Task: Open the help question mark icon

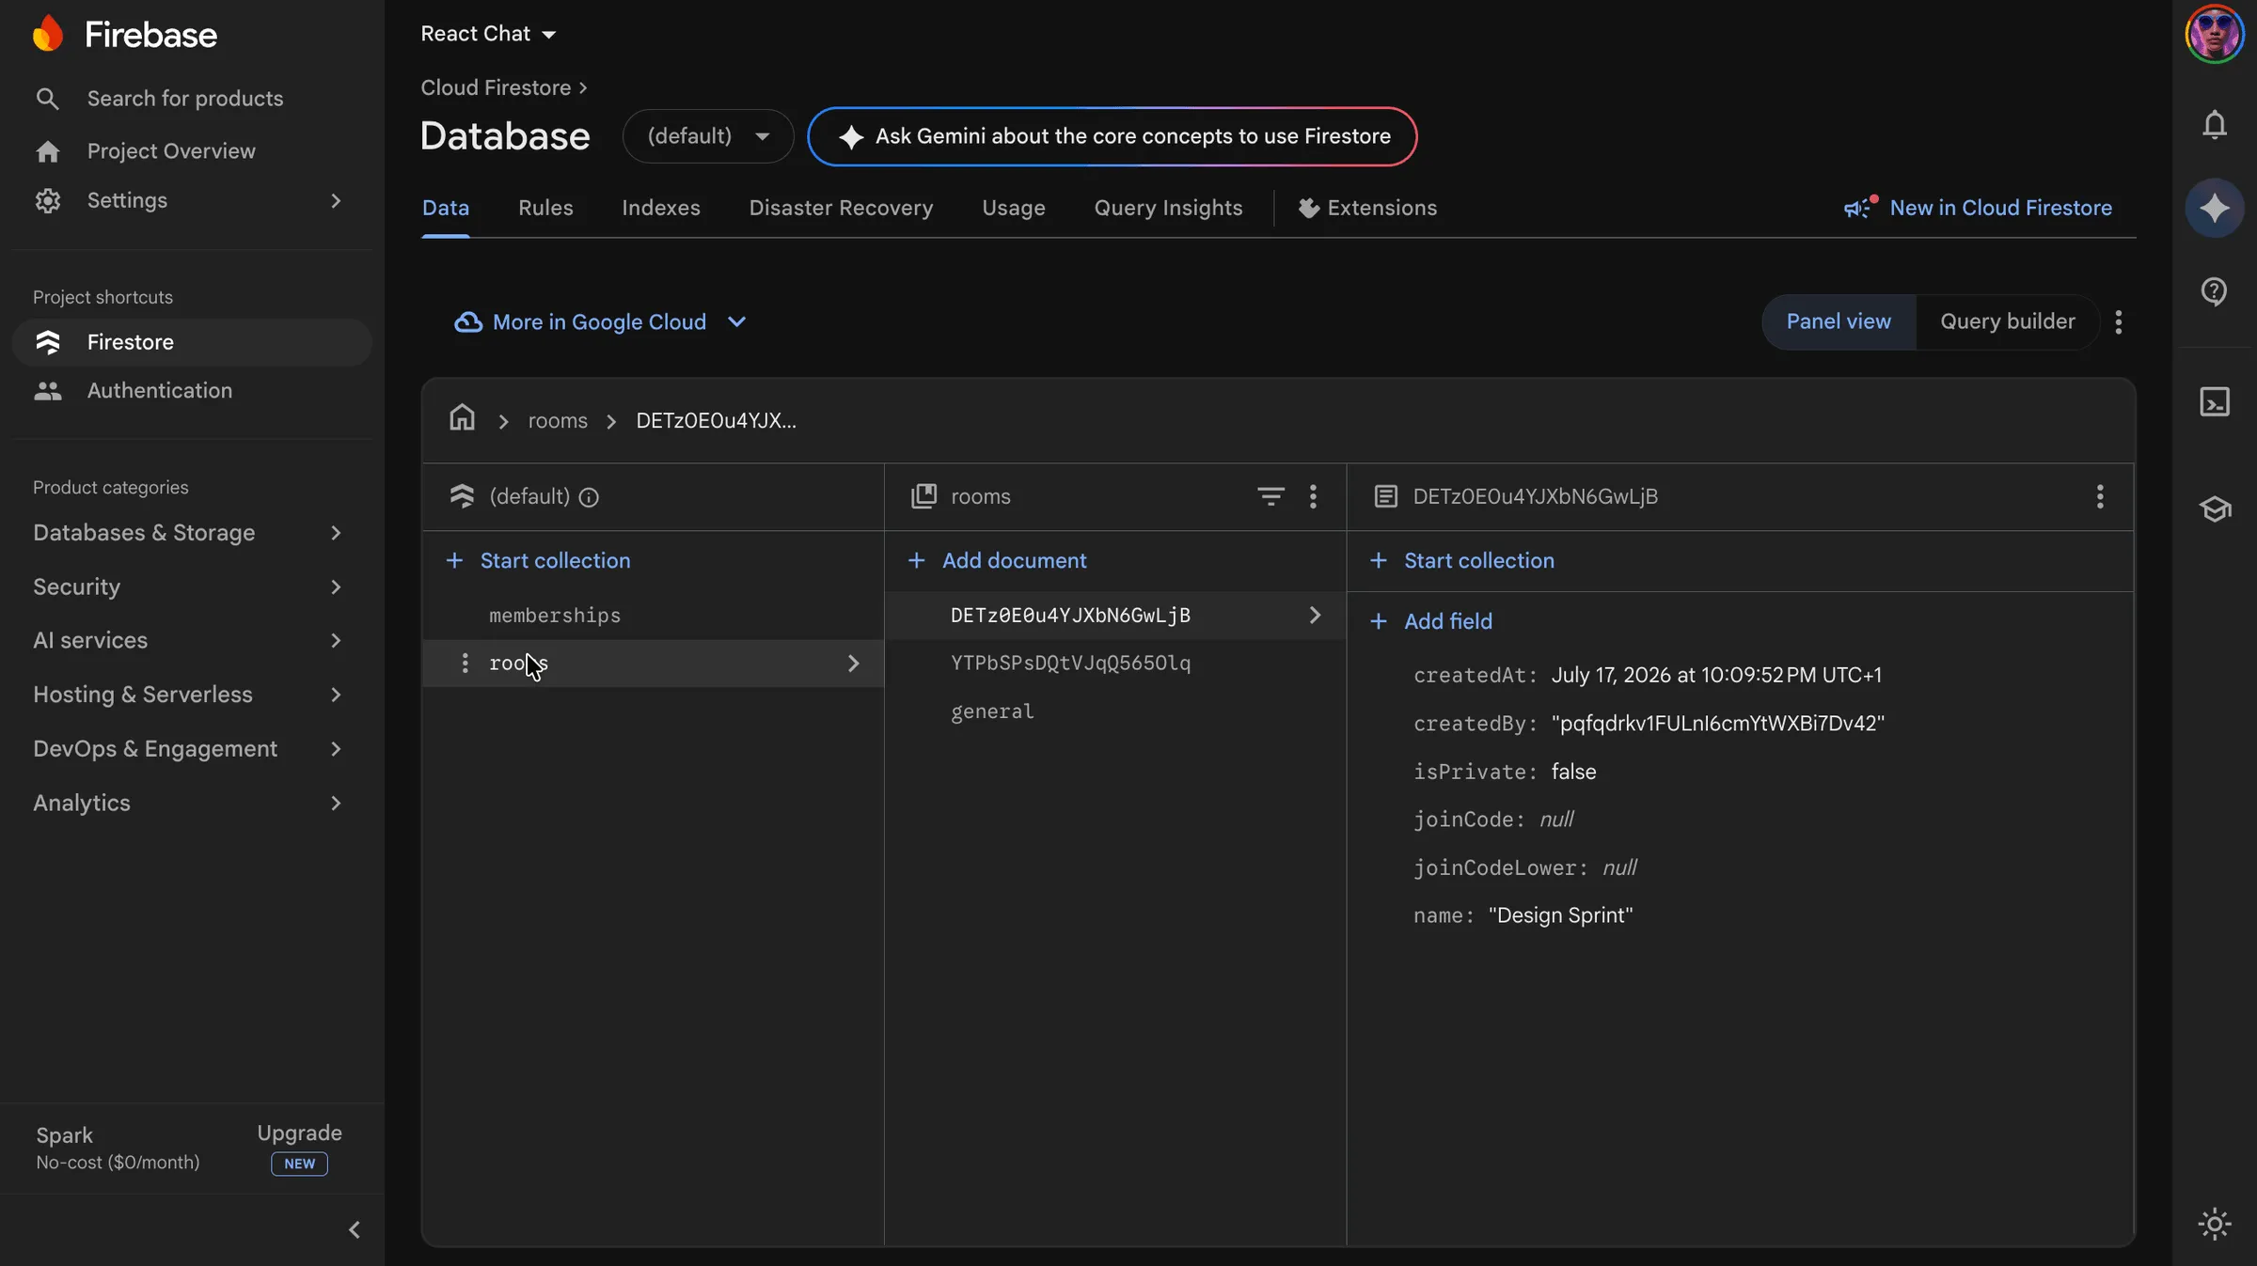Action: point(2215,291)
